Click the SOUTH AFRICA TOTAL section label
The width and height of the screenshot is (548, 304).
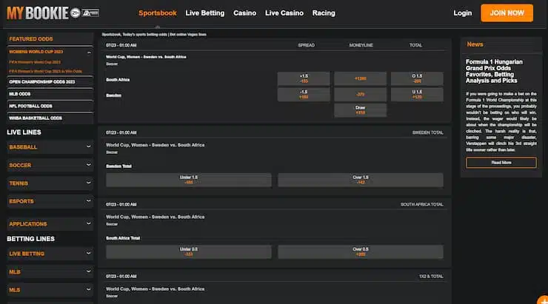[422, 205]
